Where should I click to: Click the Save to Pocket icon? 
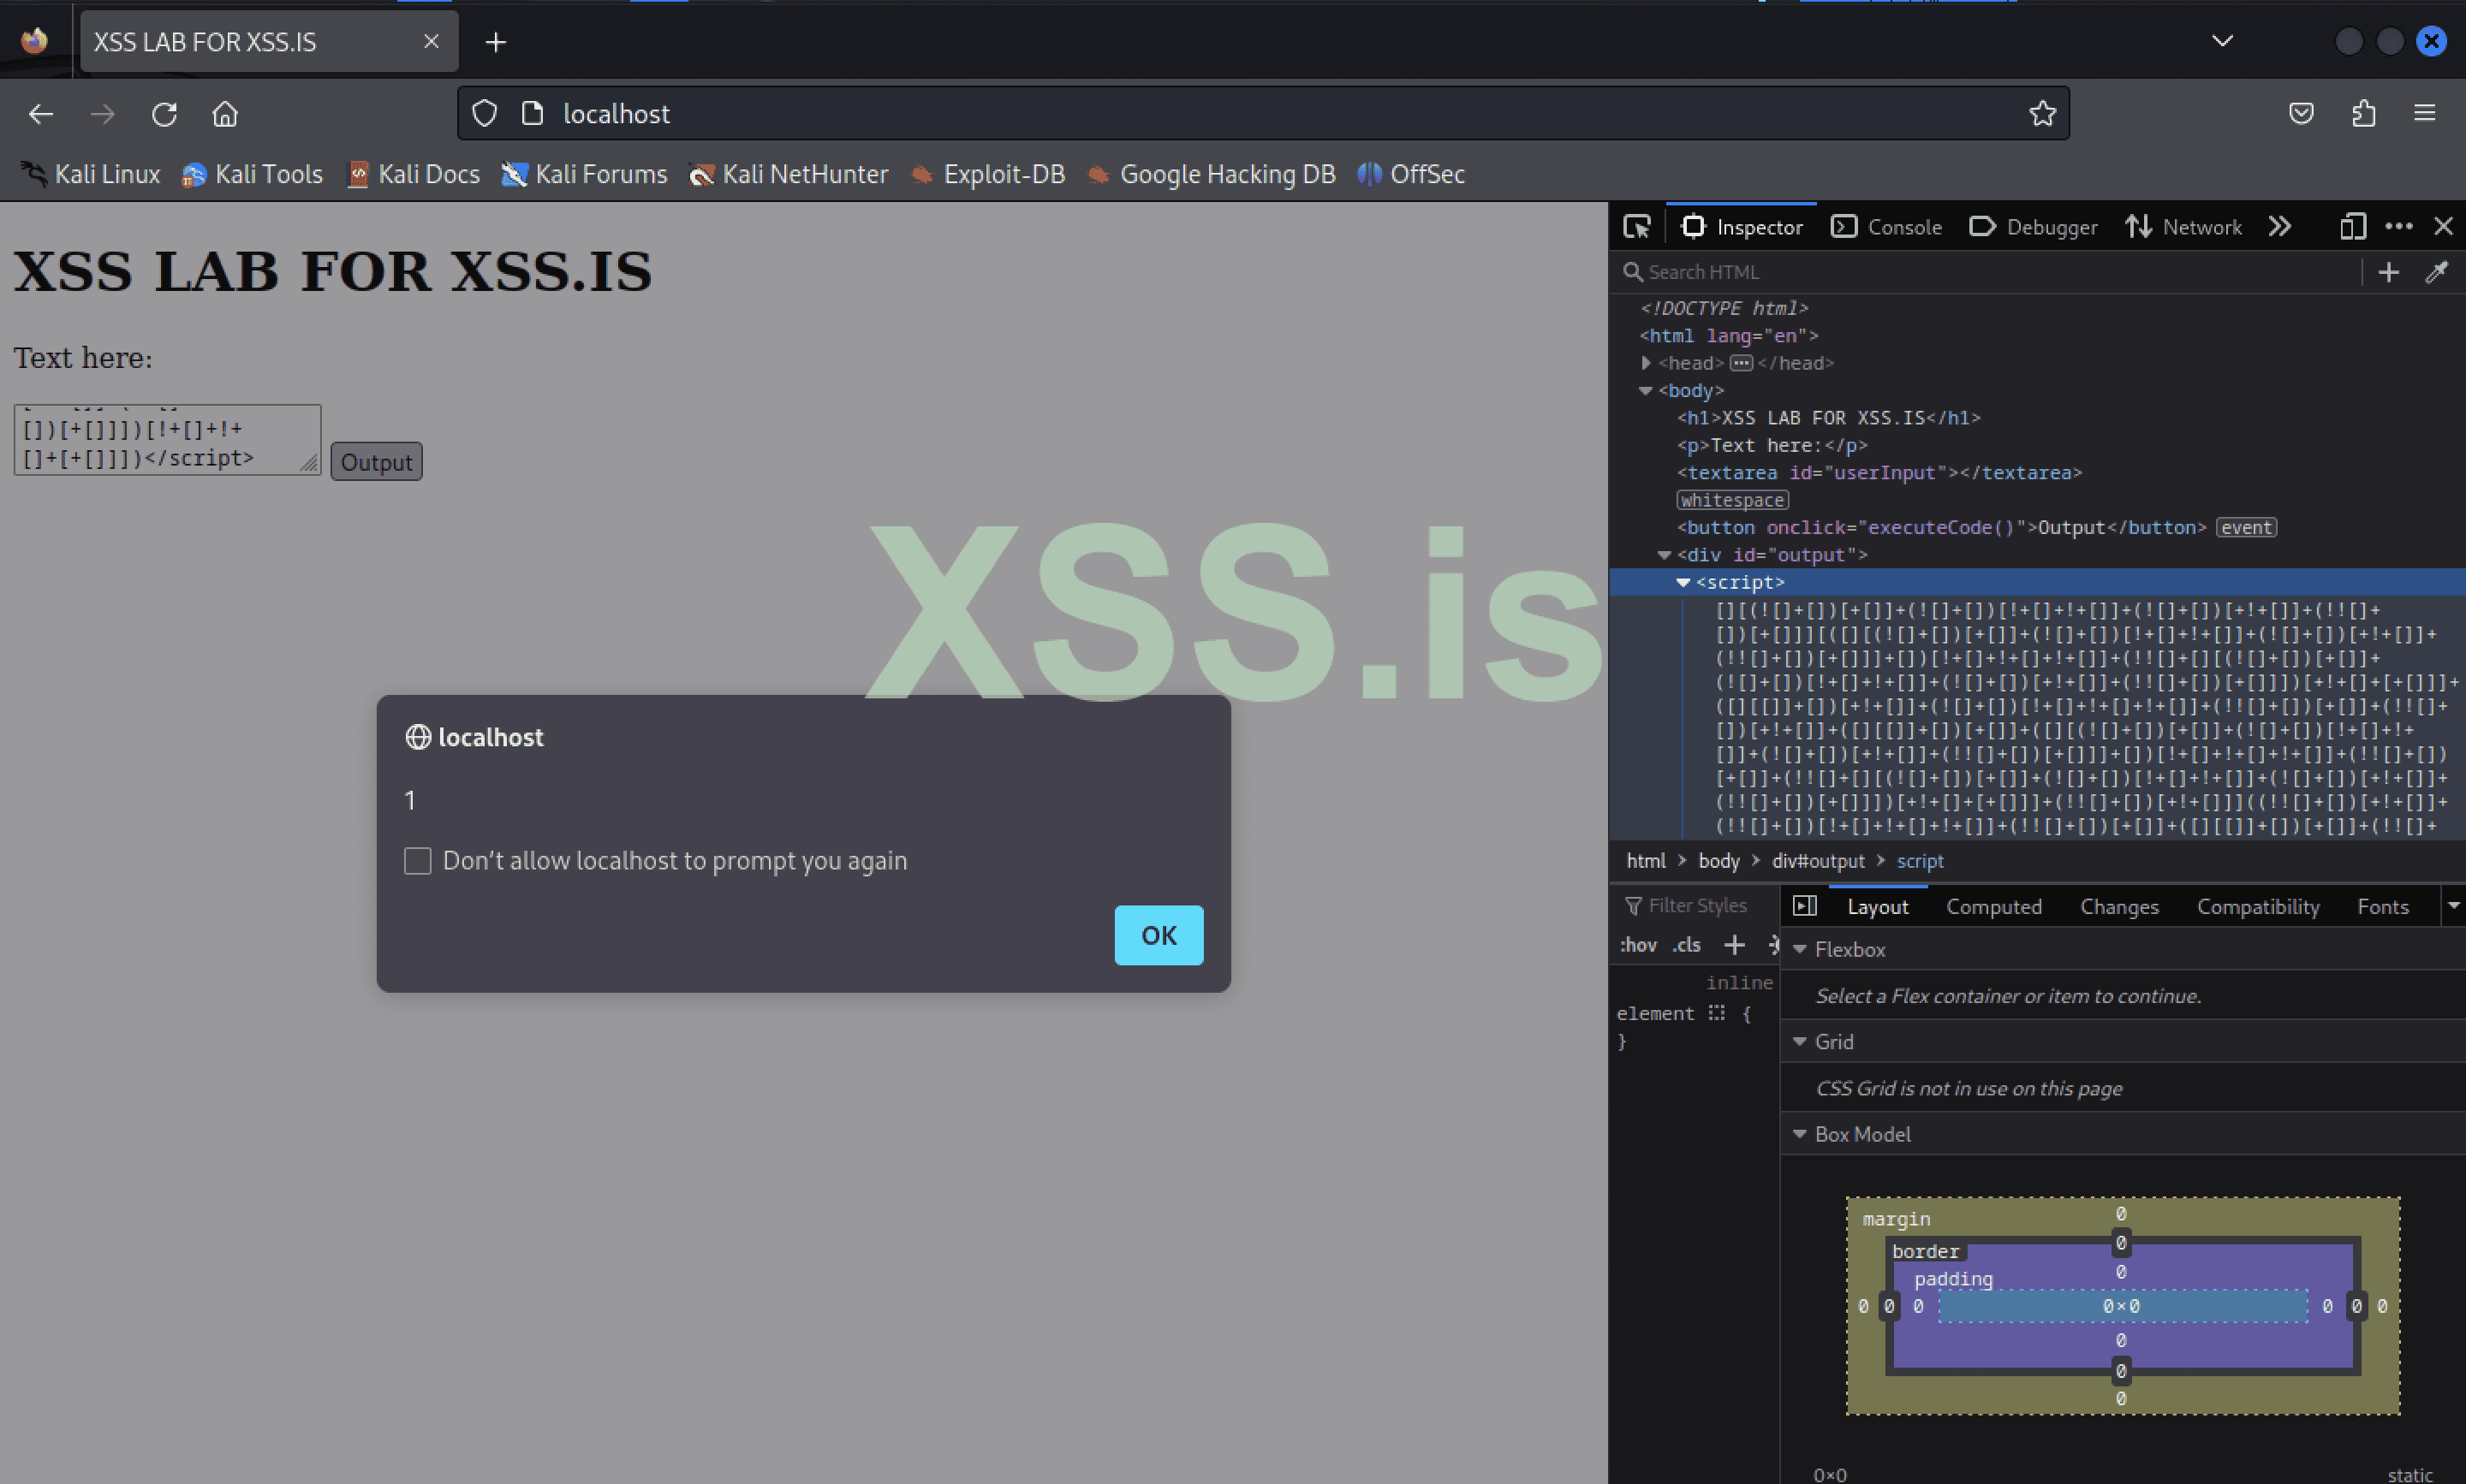click(x=2301, y=114)
